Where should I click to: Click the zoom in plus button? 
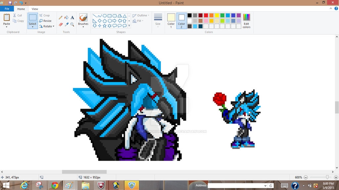336,177
